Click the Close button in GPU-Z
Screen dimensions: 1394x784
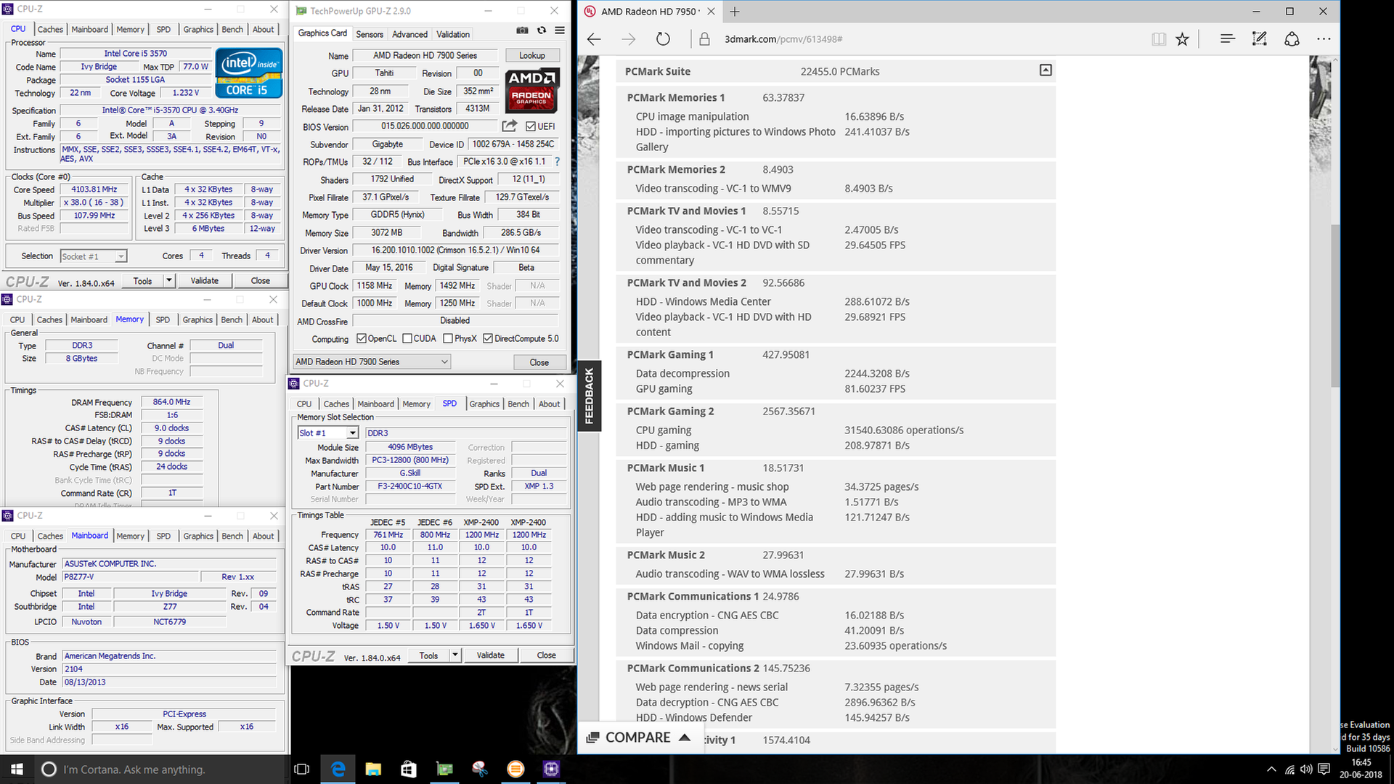pyautogui.click(x=539, y=362)
